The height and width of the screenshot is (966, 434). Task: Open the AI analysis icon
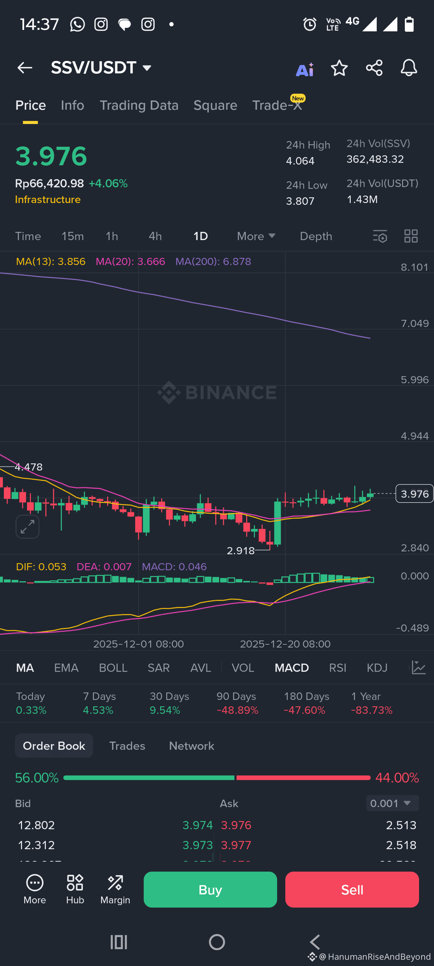click(305, 69)
